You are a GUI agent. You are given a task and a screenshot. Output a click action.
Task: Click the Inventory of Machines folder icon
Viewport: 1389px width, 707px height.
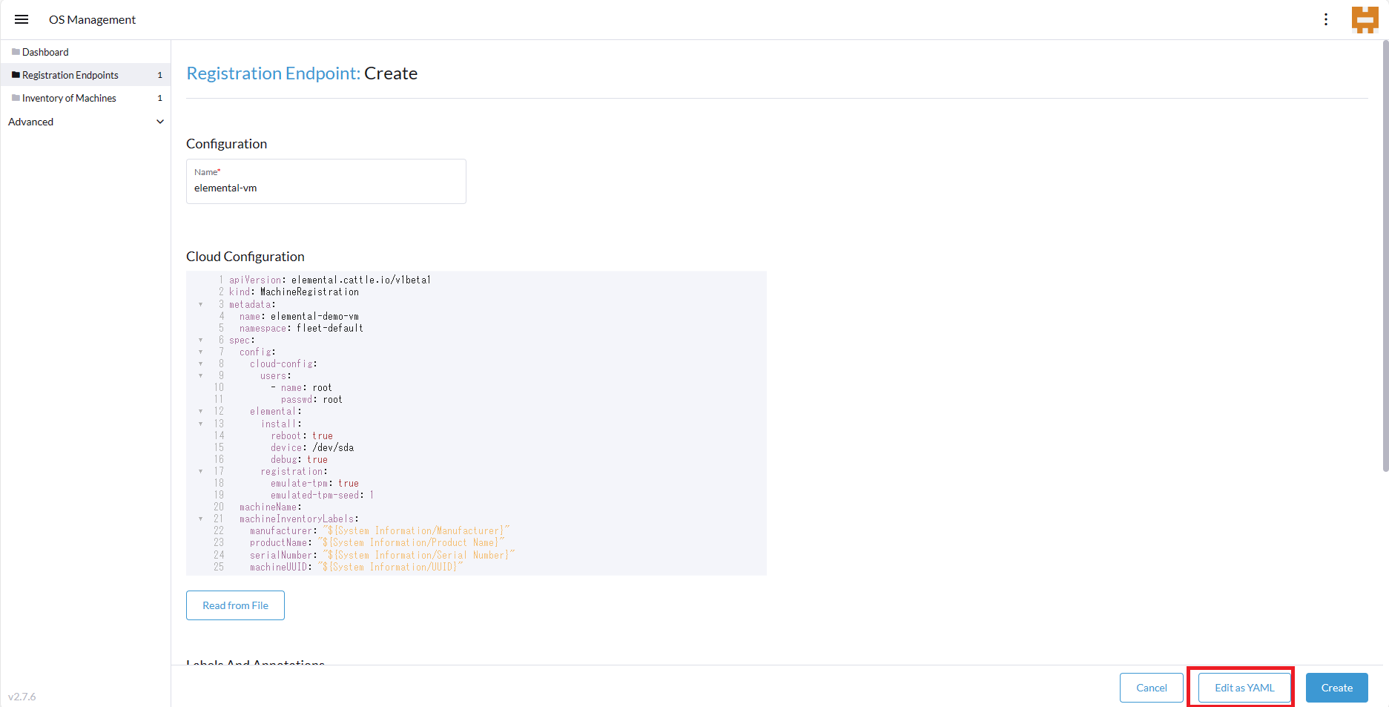16,98
